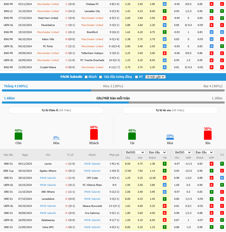Open the Brentford team link
The width and height of the screenshot is (226, 232).
coord(92,32)
